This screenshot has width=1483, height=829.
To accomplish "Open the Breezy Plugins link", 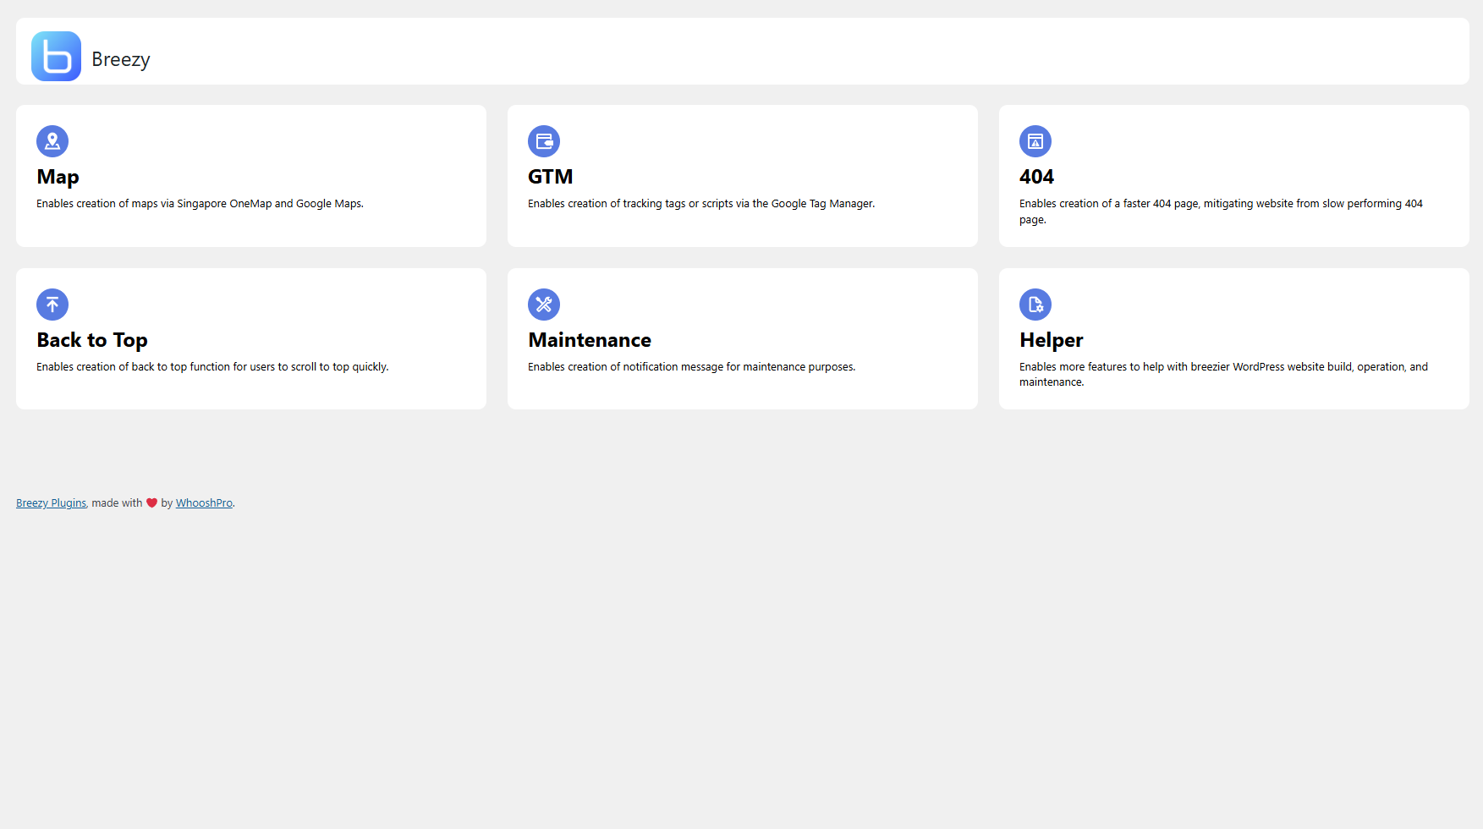I will point(51,503).
